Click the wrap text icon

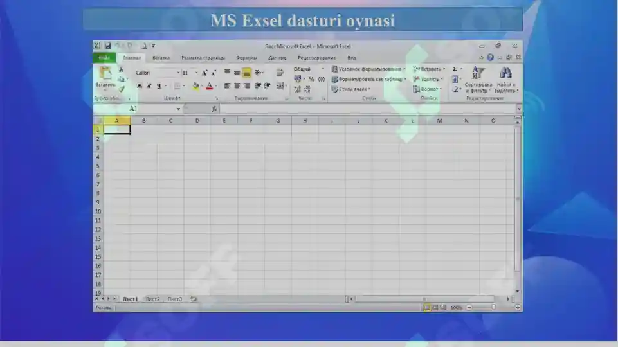coord(280,73)
